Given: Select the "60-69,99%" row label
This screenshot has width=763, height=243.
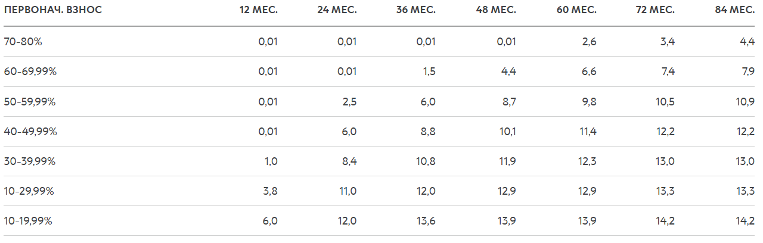Looking at the screenshot, I should point(30,71).
